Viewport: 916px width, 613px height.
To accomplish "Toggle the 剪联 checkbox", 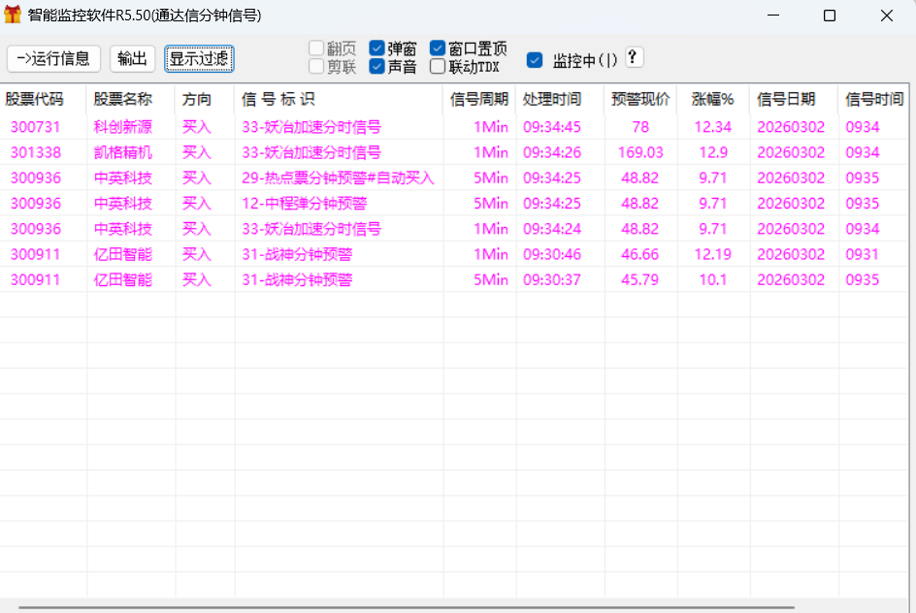I will (x=316, y=66).
